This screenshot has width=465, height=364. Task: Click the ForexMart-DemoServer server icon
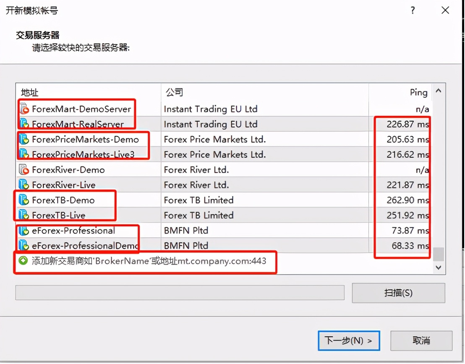click(x=24, y=109)
